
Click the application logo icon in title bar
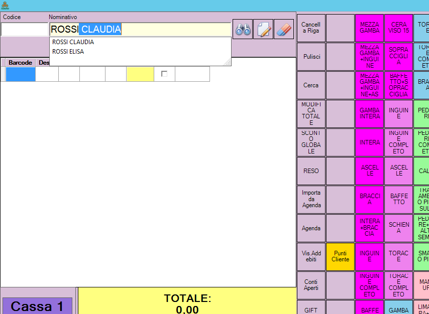tap(5, 6)
